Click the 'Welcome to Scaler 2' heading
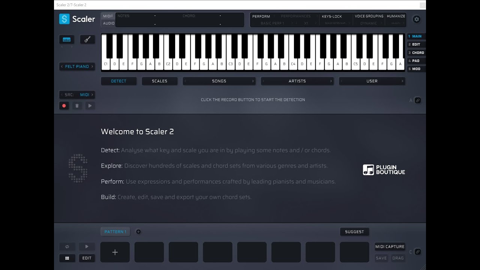The height and width of the screenshot is (270, 480). coord(137,132)
